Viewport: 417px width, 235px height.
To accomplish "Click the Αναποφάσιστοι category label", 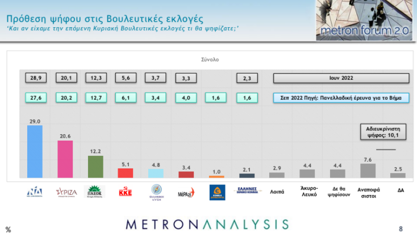I will tap(368, 192).
